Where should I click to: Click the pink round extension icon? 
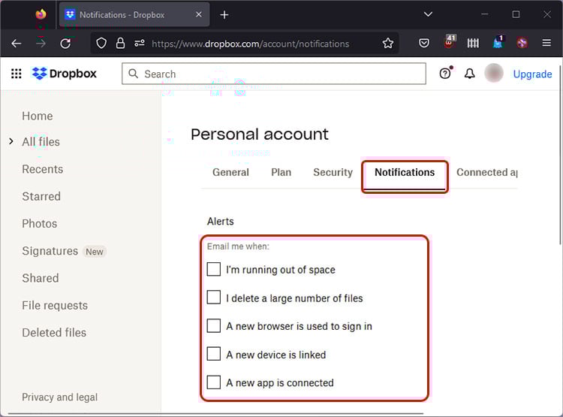pyautogui.click(x=522, y=44)
